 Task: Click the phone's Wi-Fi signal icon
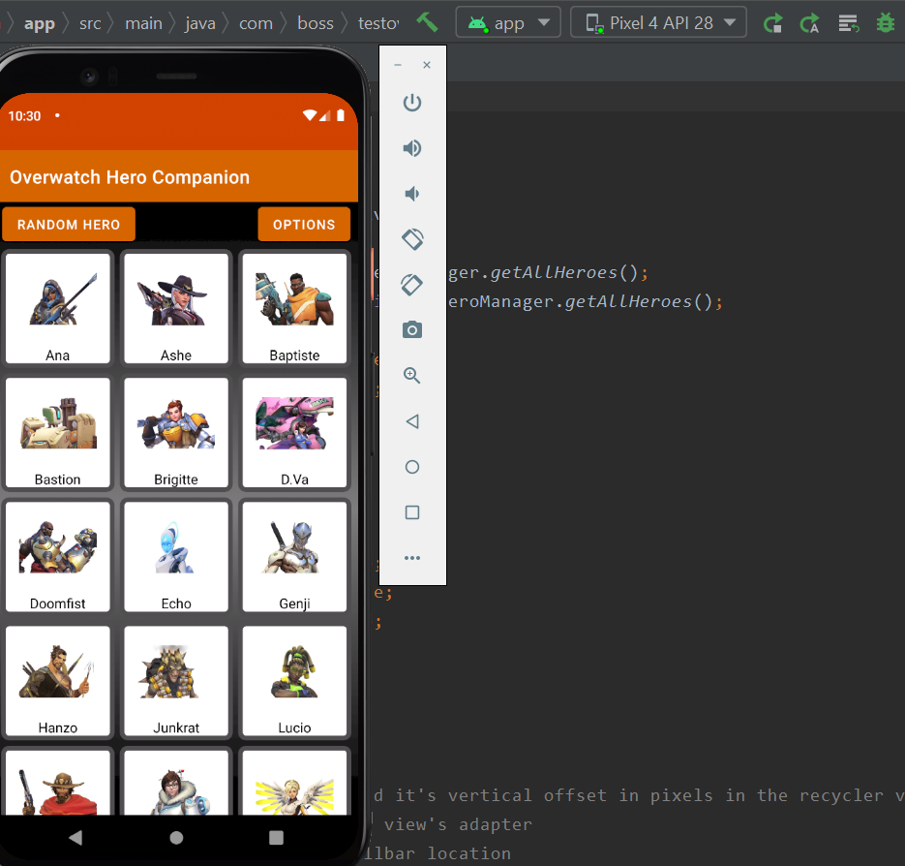coord(310,115)
